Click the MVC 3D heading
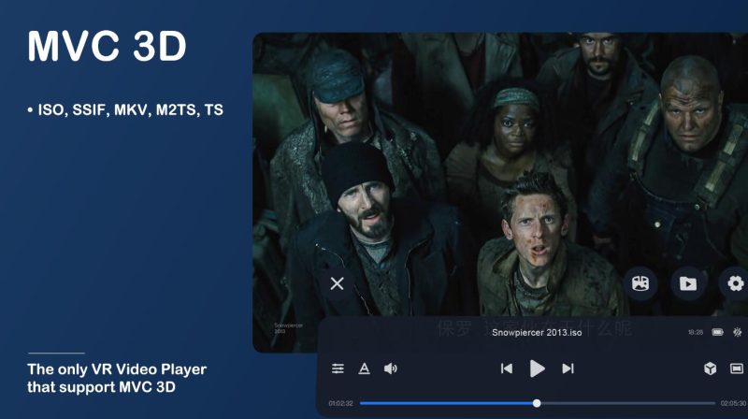 [107, 46]
